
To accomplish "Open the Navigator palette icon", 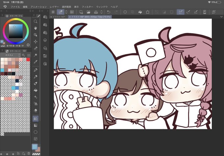I will point(45,64).
